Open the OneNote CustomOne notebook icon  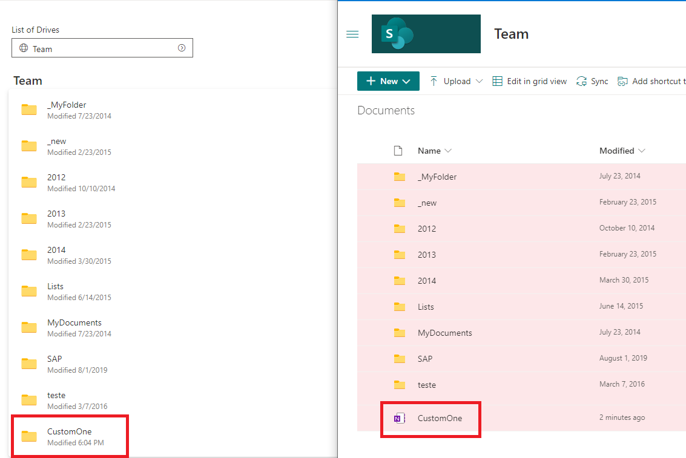[399, 417]
